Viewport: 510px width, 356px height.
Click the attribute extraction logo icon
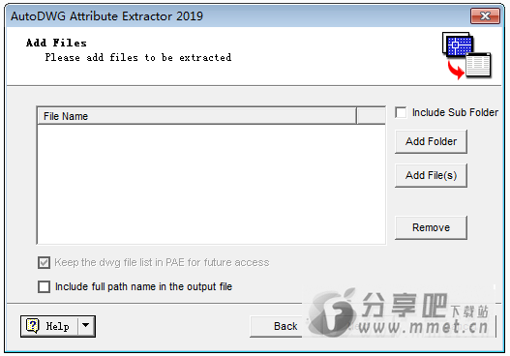coord(466,55)
